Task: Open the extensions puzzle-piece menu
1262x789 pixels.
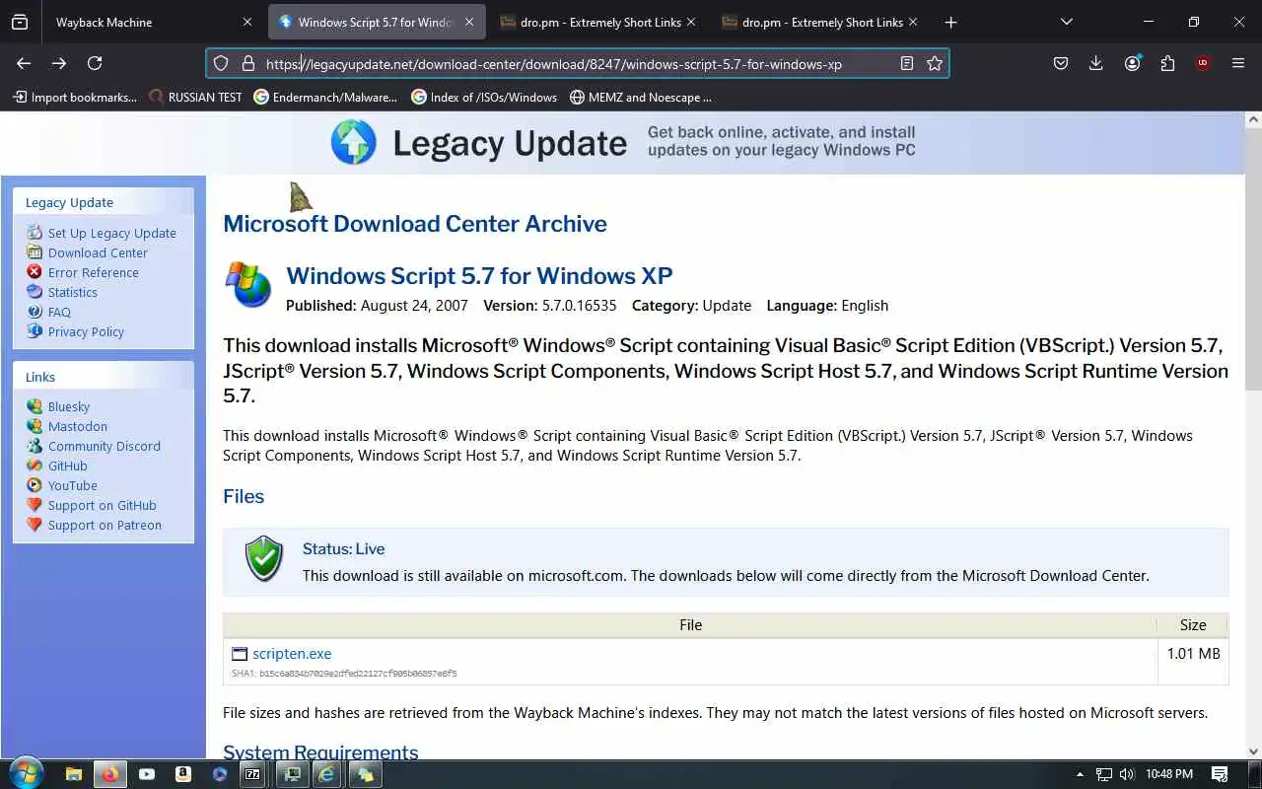Action: pyautogui.click(x=1167, y=63)
